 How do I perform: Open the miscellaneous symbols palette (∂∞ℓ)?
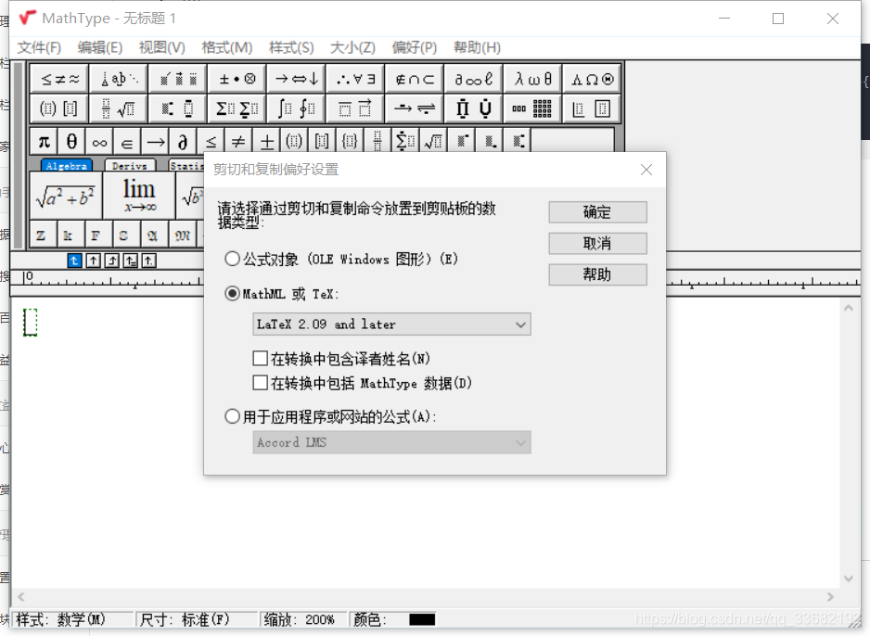point(474,80)
